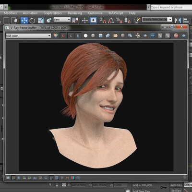Click the Auto Key button
The image size is (192, 192).
coord(176,185)
